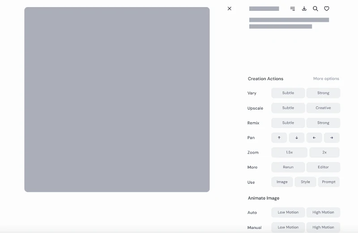Select Remix Strong
This screenshot has height=233, width=358.
[323, 123]
